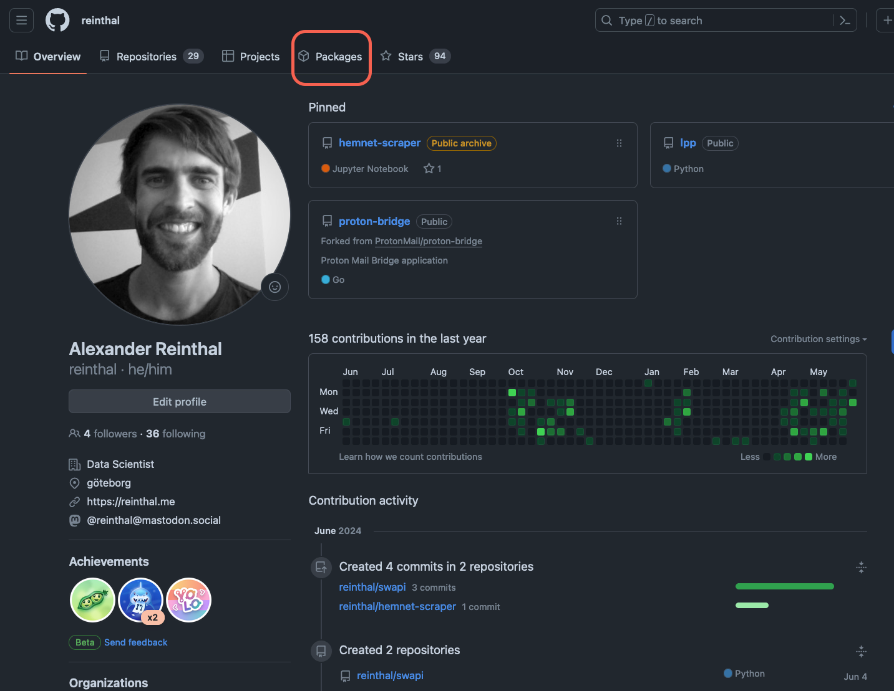Click Repositories count badge 29
Image resolution: width=894 pixels, height=691 pixels.
193,56
